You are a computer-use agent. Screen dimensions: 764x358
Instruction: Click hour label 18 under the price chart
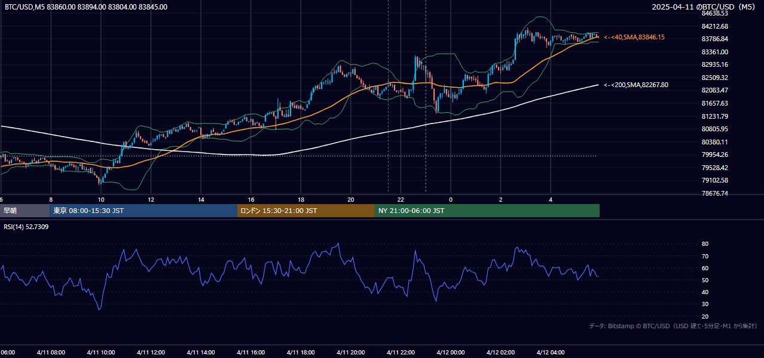coord(301,199)
